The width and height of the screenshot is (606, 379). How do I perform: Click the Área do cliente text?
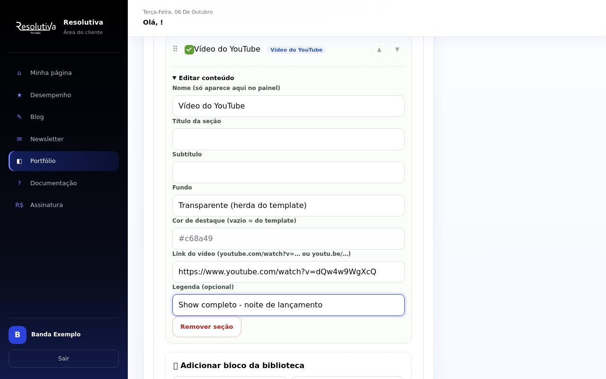83,32
